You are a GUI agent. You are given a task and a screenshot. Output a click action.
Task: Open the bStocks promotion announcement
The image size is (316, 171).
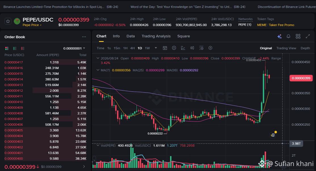(x=61, y=7)
